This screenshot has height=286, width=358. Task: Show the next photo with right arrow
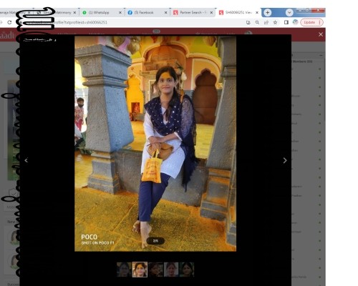285,160
